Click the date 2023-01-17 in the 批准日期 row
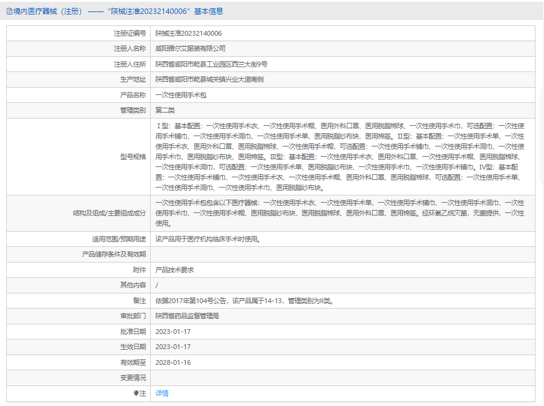This screenshot has width=544, height=406. pos(173,332)
